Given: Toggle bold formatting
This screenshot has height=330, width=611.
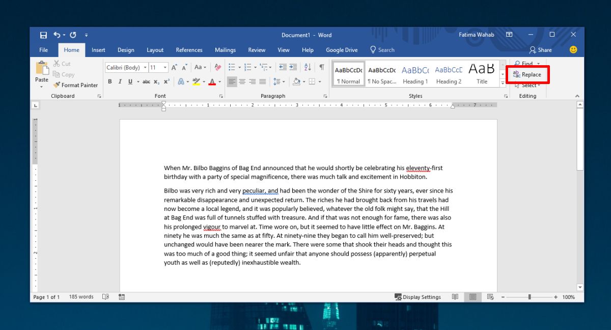Looking at the screenshot, I should coord(110,81).
